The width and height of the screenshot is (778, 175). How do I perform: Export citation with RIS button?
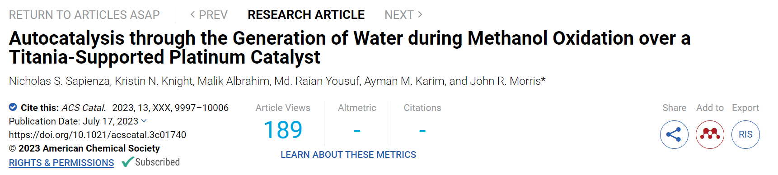click(x=745, y=134)
